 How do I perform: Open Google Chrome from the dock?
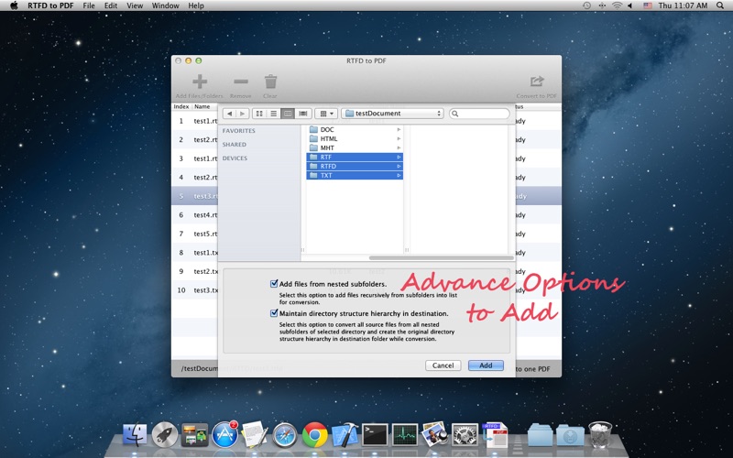314,435
